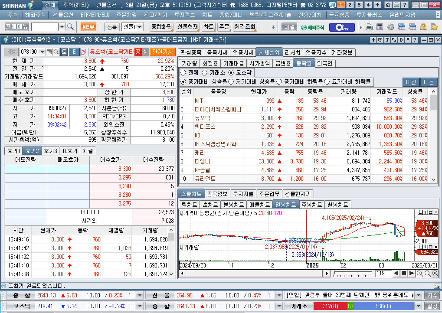Screen dimensions: 442x313
Task: Click the phone icon before 1588-0365
Action: [x=232, y=5]
